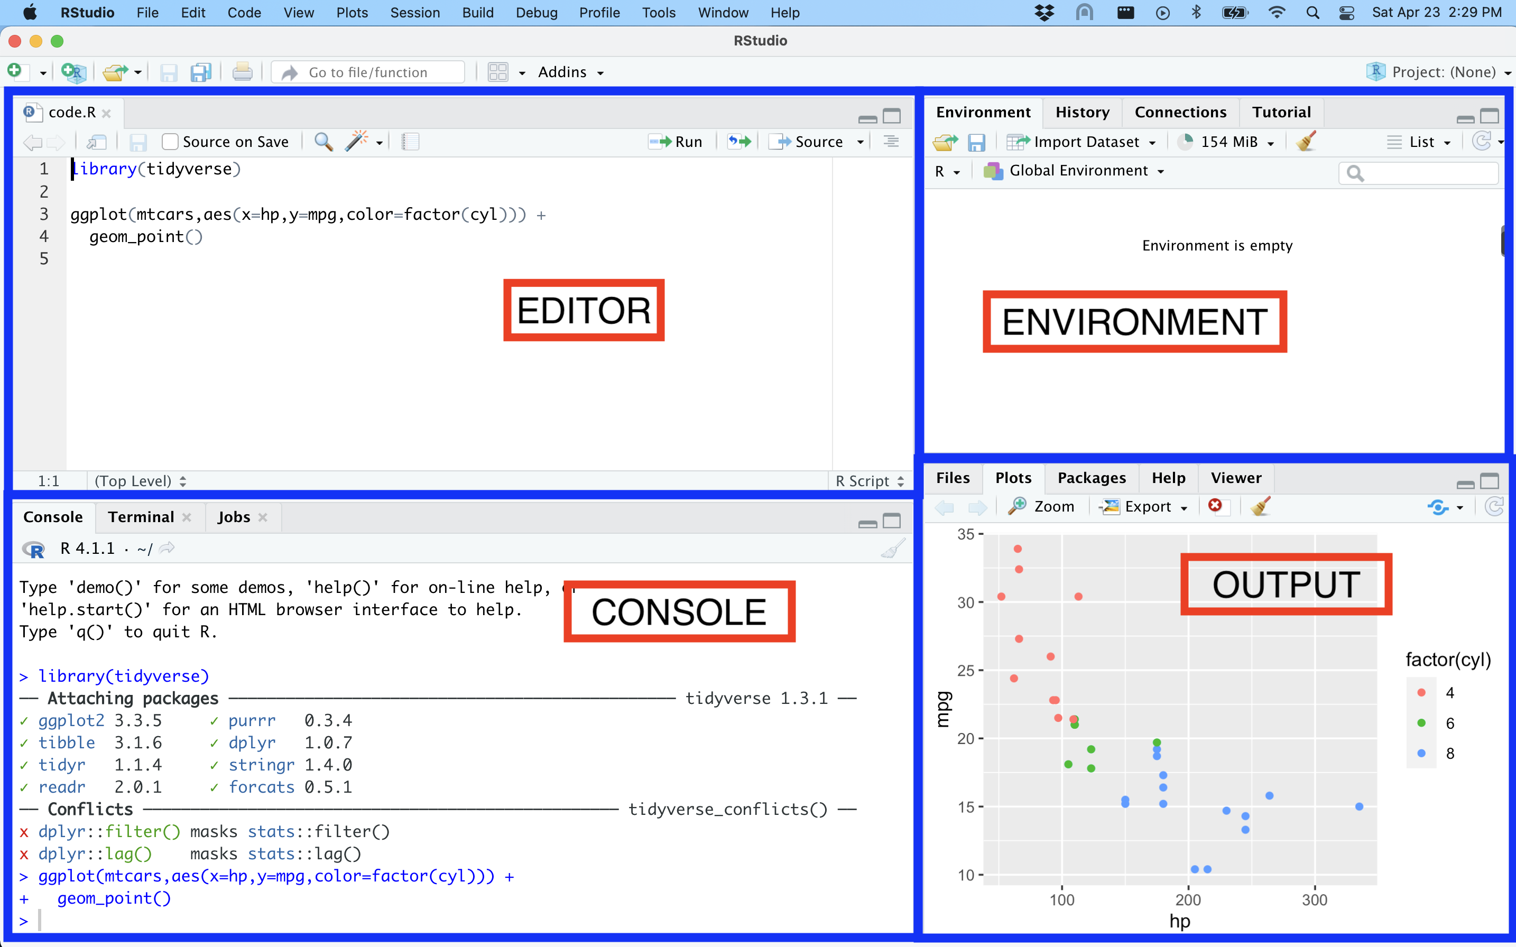This screenshot has width=1516, height=947.
Task: Click the Clear console broom icon
Action: (x=893, y=549)
